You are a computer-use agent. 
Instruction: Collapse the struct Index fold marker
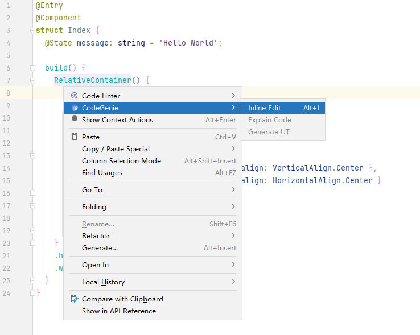(34, 30)
